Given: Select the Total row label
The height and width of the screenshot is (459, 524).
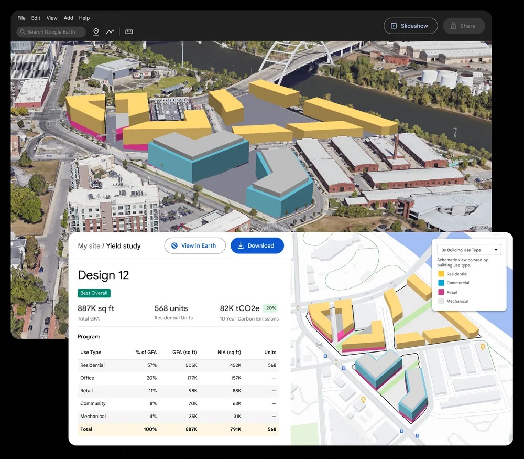Looking at the screenshot, I should point(86,429).
